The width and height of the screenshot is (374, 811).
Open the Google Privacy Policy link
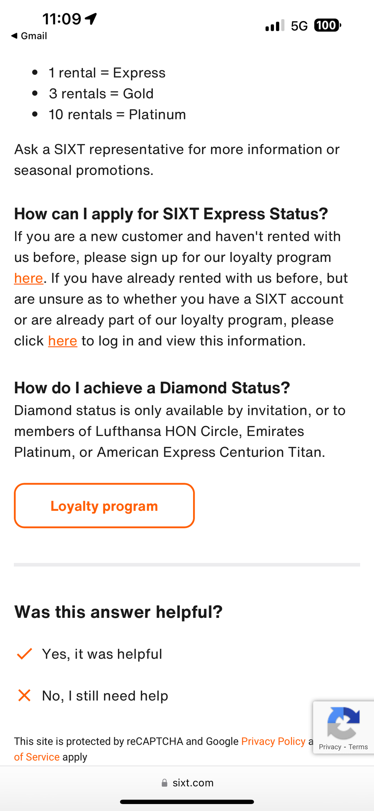coord(273,741)
